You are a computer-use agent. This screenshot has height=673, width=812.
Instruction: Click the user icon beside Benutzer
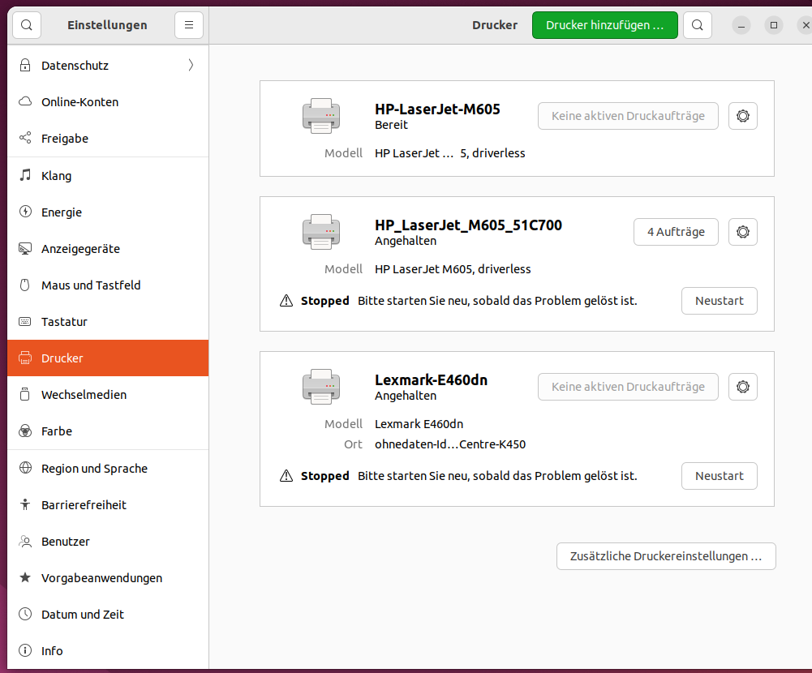(25, 542)
